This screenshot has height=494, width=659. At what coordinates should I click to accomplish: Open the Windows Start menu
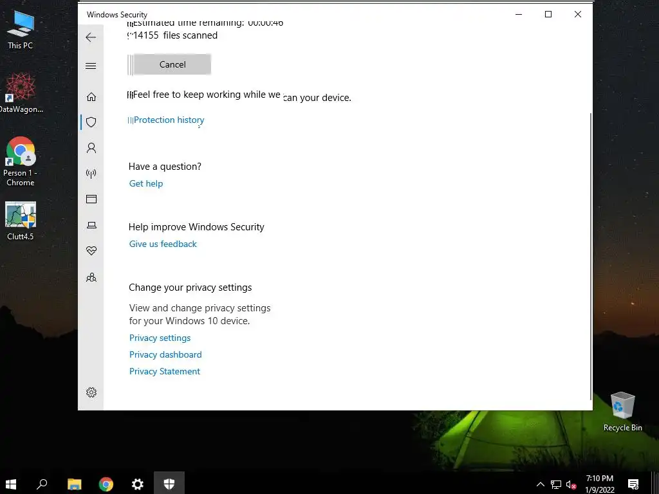point(11,484)
